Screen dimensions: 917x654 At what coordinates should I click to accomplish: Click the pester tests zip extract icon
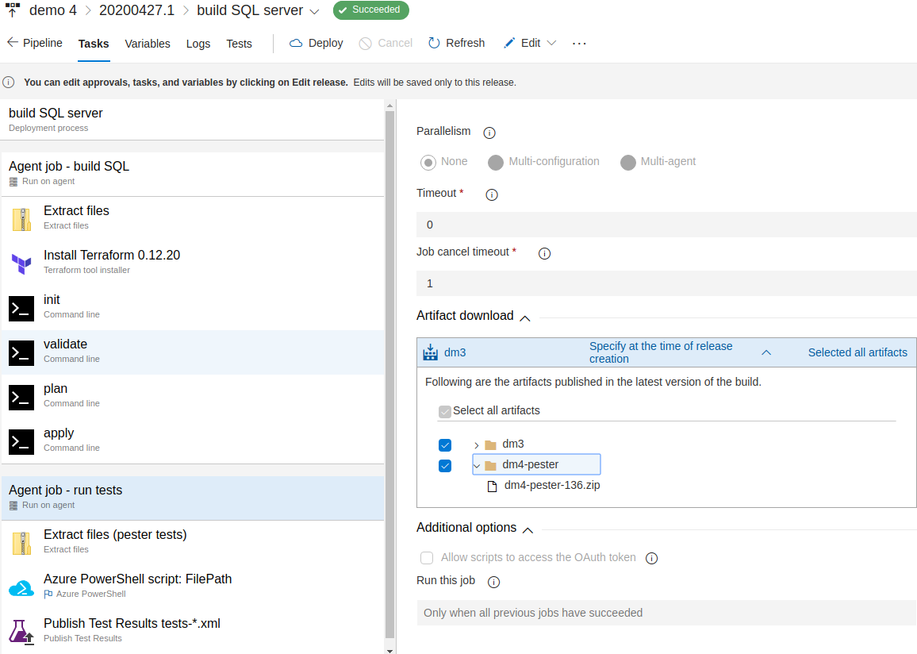[21, 544]
